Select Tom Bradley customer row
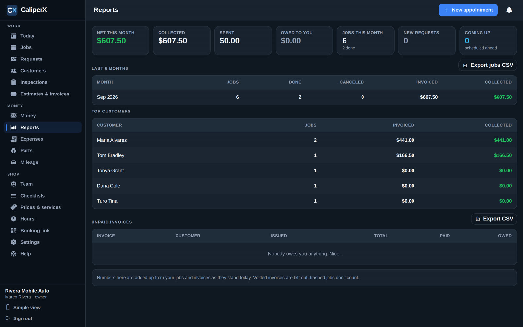The height and width of the screenshot is (327, 523). (x=304, y=155)
